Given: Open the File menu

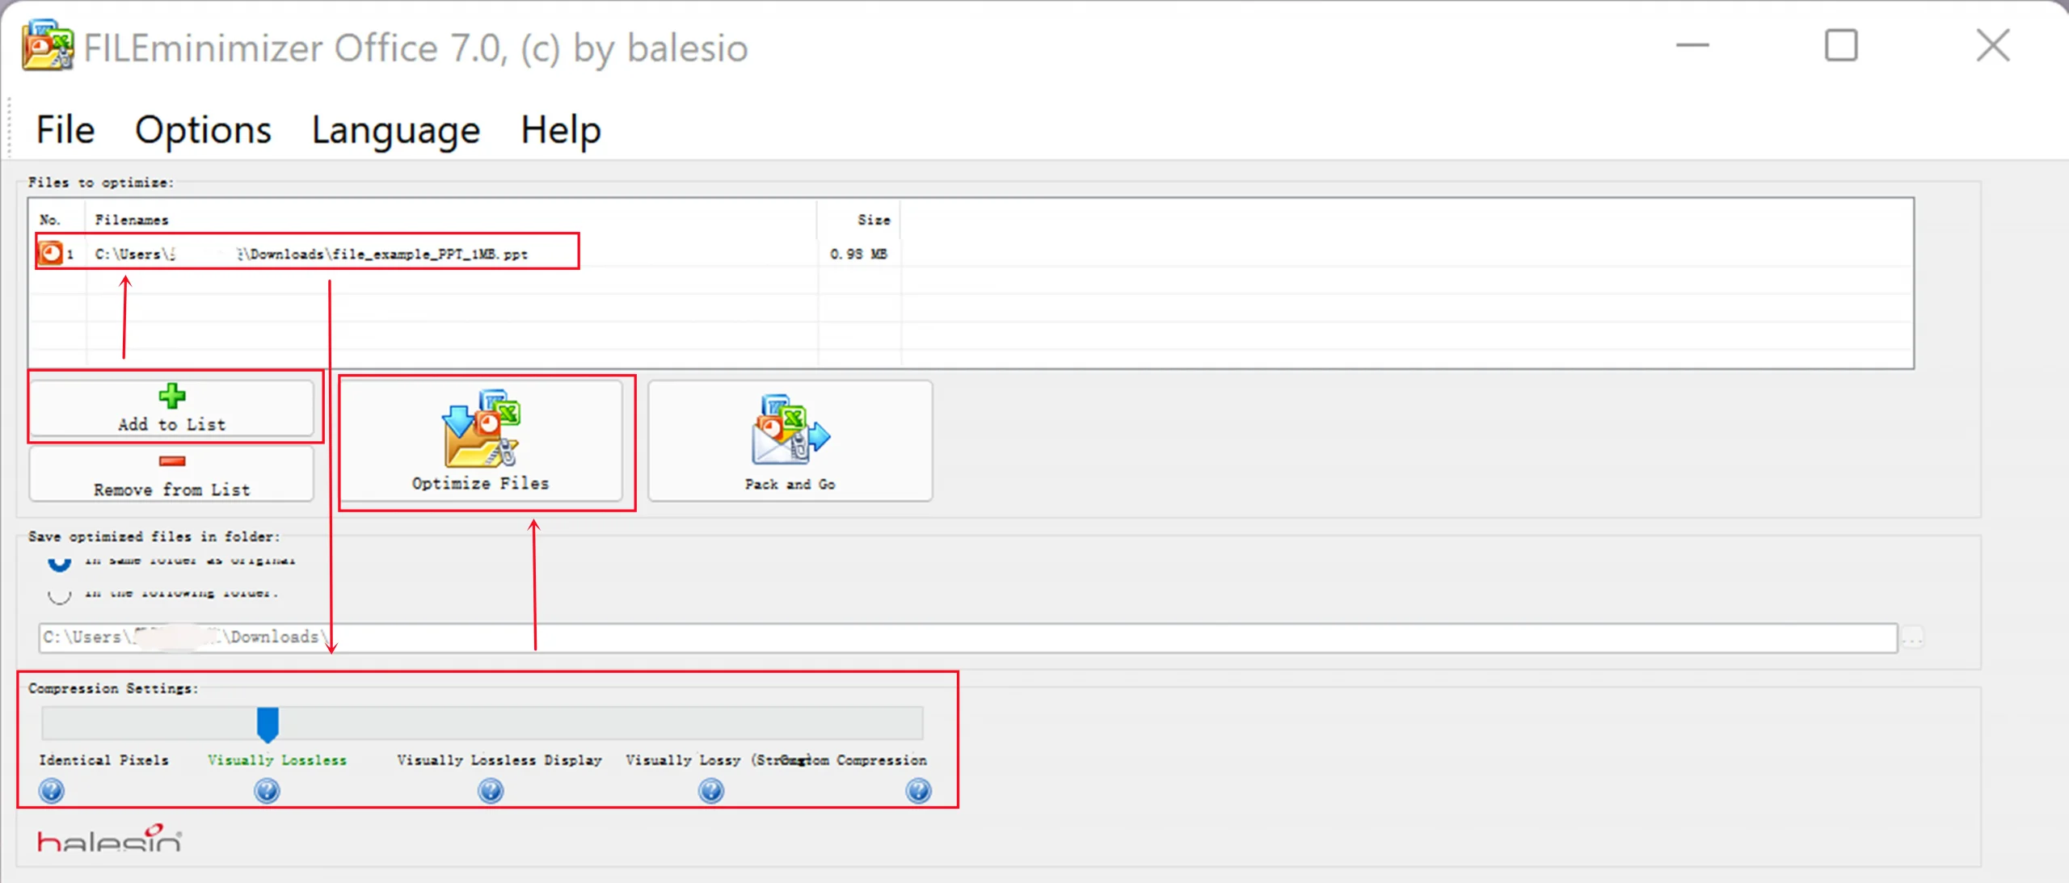Looking at the screenshot, I should pyautogui.click(x=65, y=130).
